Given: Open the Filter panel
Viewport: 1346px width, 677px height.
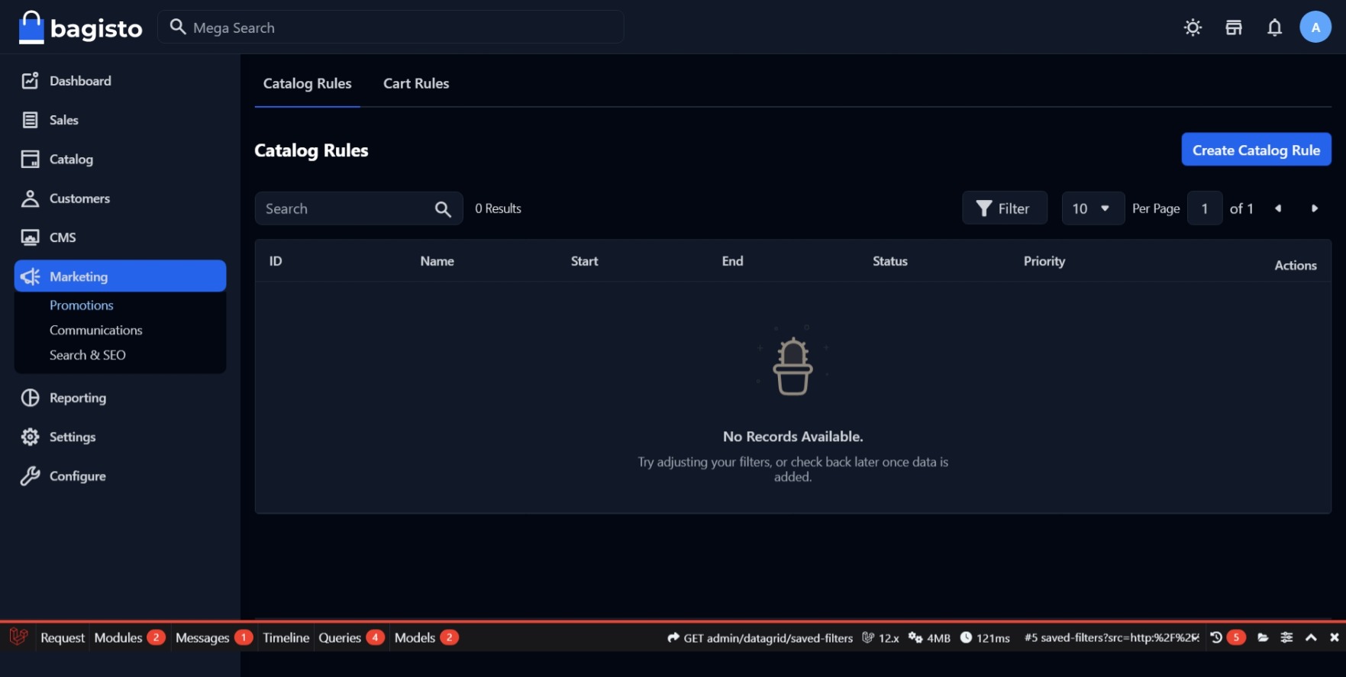Looking at the screenshot, I should (1005, 208).
